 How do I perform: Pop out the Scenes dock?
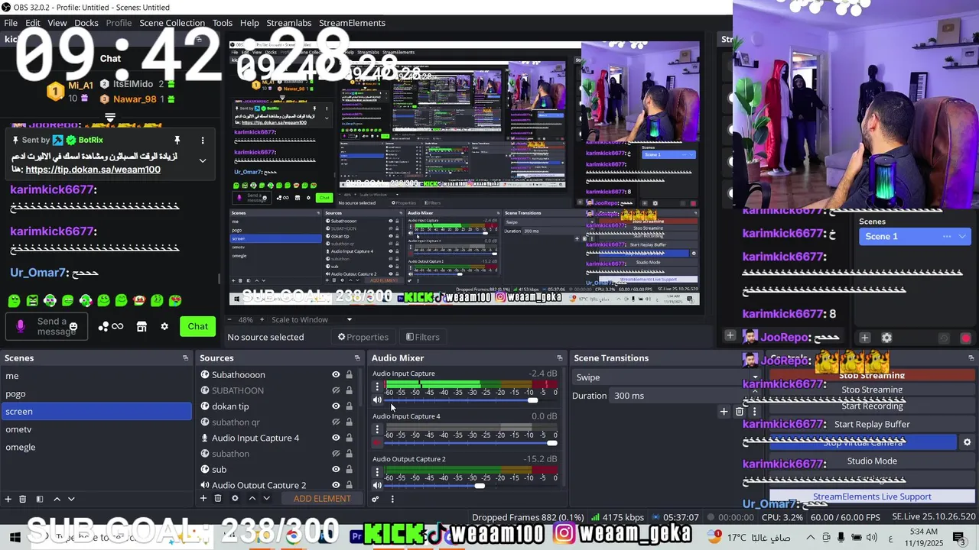[x=185, y=357]
